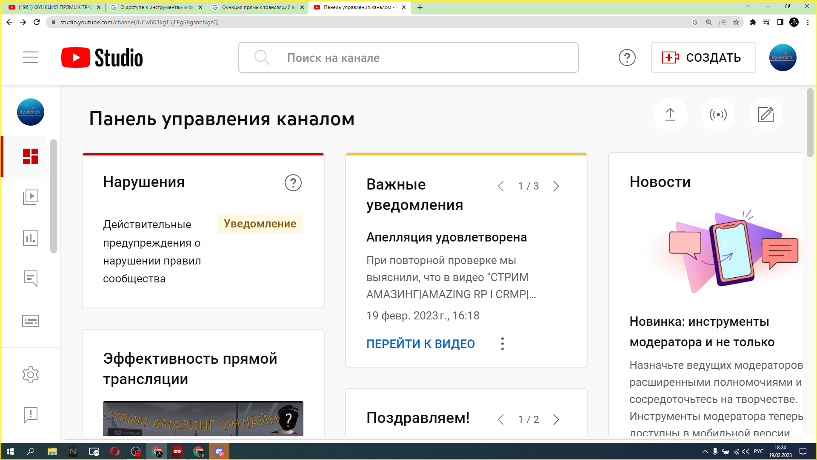817x460 pixels.
Task: Open Analytics bar chart icon in sidebar
Action: [31, 238]
